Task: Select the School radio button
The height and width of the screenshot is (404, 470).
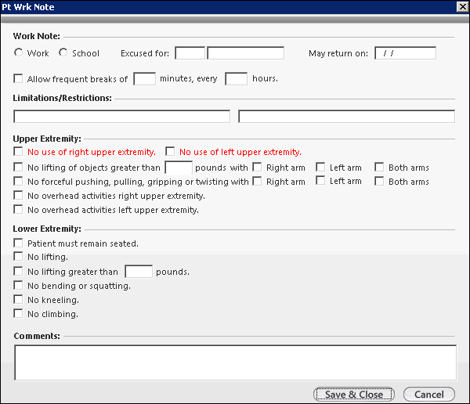Action: click(x=63, y=52)
